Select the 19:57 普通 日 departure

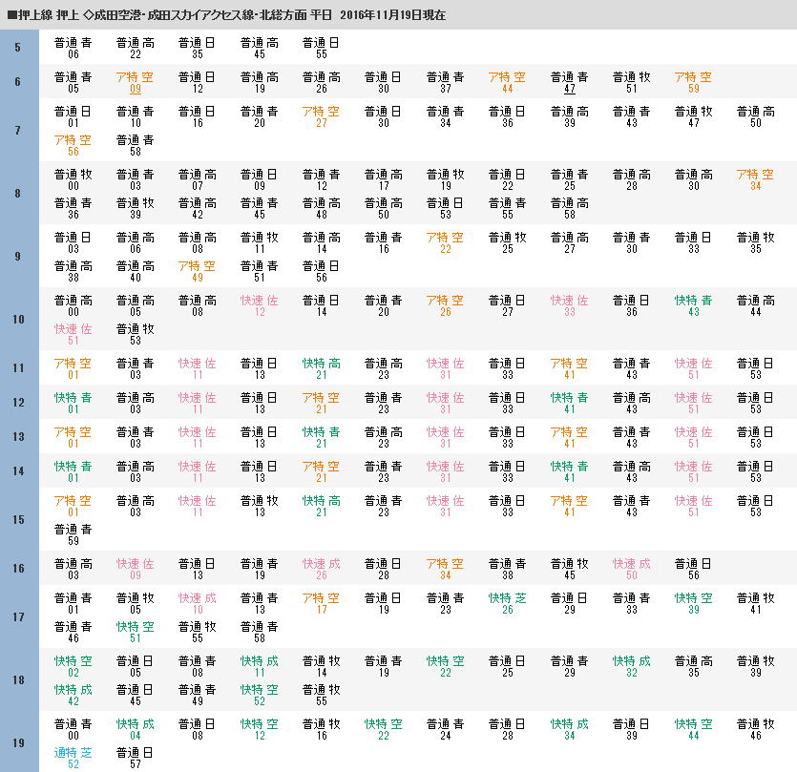135,758
